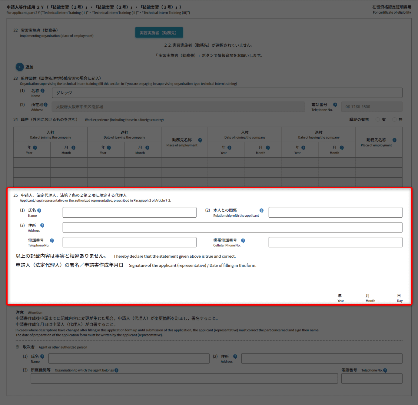Open help for 携帯電話番号 cellular phone field
418x405 pixels.
pyautogui.click(x=243, y=240)
